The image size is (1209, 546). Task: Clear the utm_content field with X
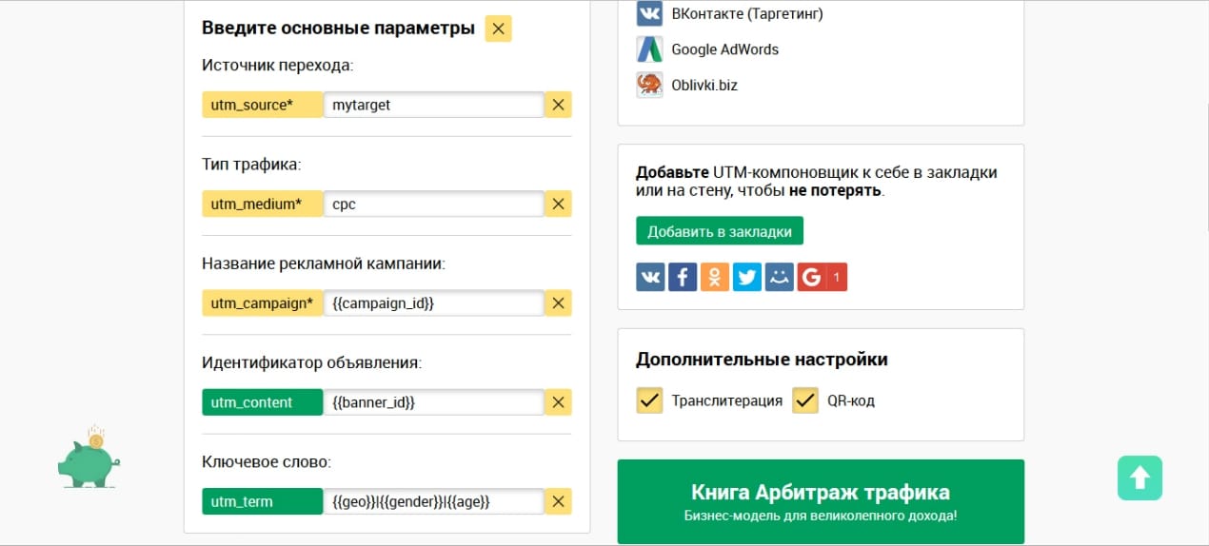click(559, 402)
